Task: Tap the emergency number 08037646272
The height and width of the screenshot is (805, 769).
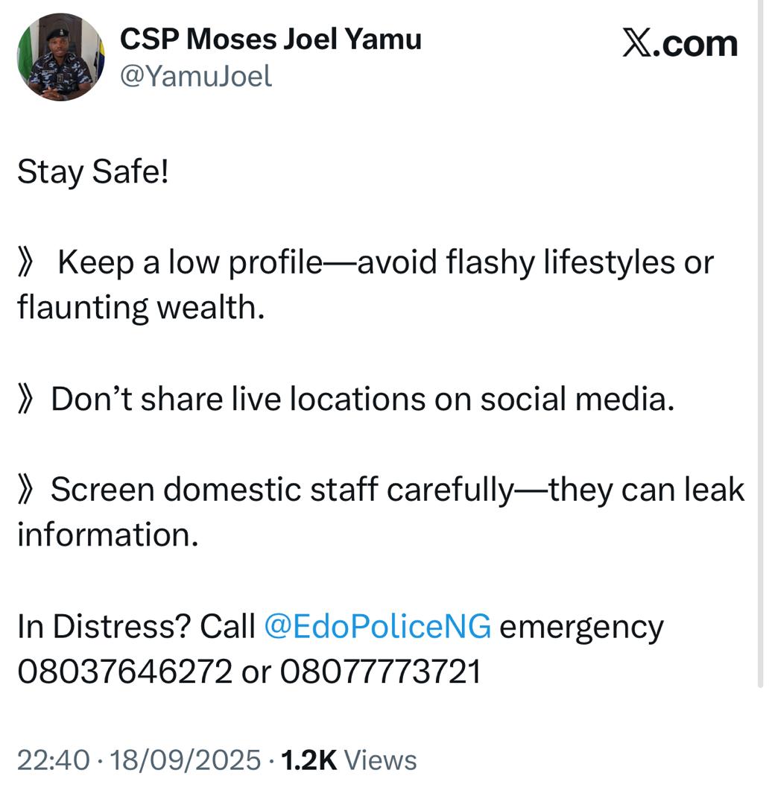Action: point(125,672)
